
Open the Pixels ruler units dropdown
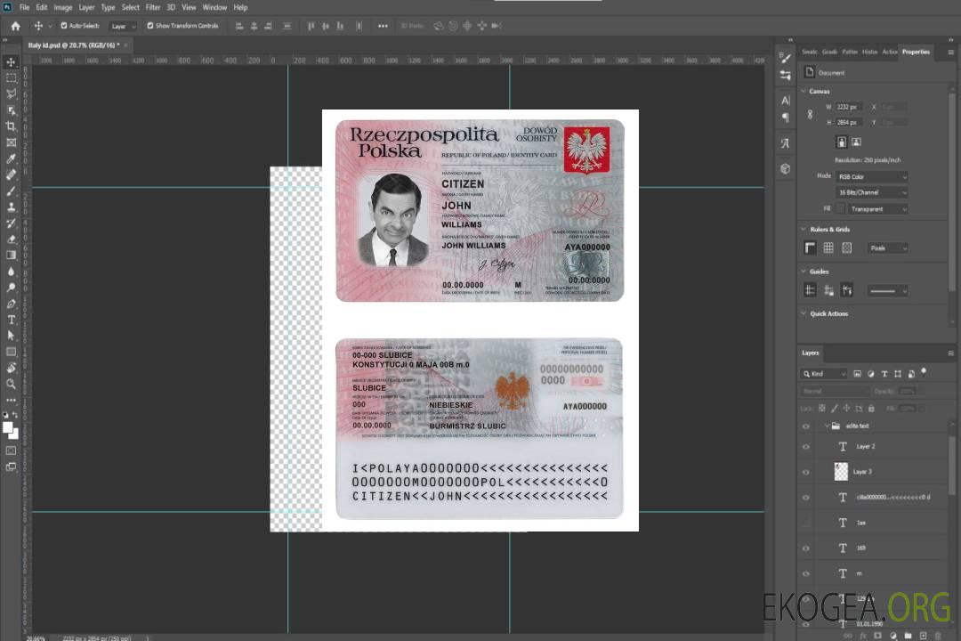pos(888,247)
